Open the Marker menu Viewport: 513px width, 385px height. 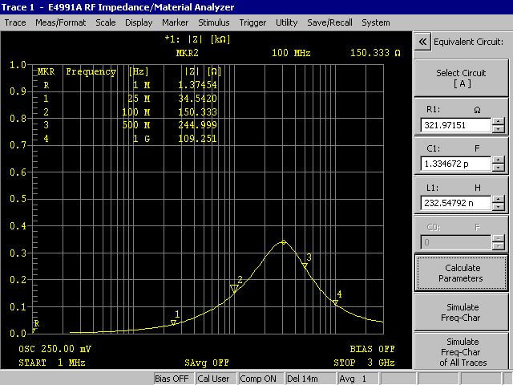click(175, 22)
